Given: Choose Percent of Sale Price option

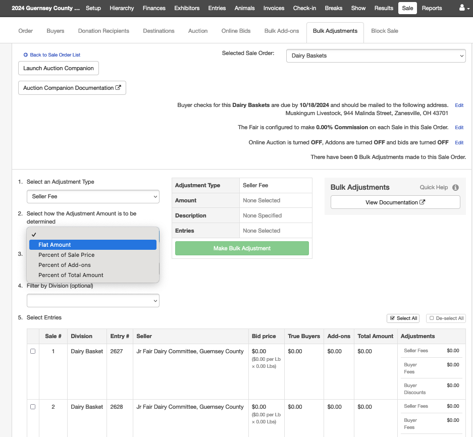Looking at the screenshot, I should (x=93, y=255).
